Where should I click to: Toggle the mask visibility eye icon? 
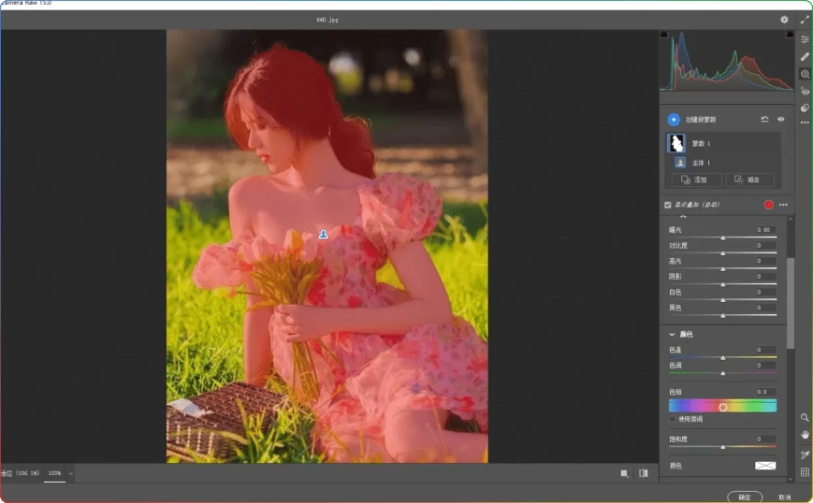780,119
